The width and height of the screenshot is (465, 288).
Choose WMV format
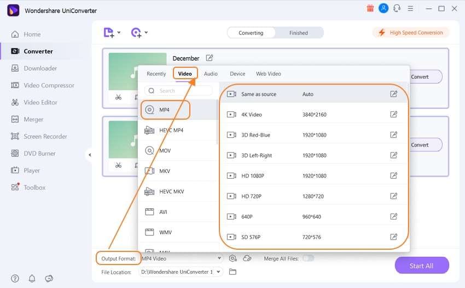(178, 233)
